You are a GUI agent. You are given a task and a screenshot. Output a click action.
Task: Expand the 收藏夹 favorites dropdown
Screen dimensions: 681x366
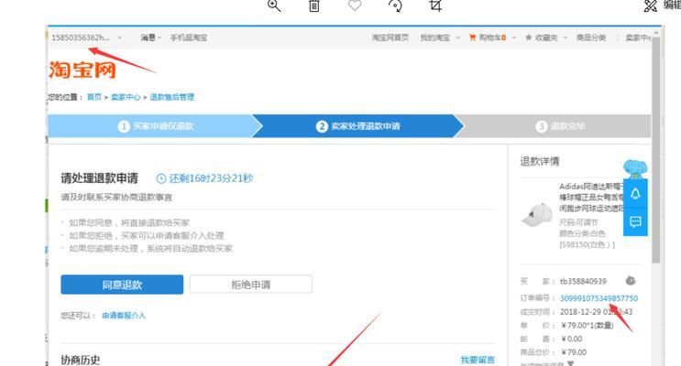[566, 38]
